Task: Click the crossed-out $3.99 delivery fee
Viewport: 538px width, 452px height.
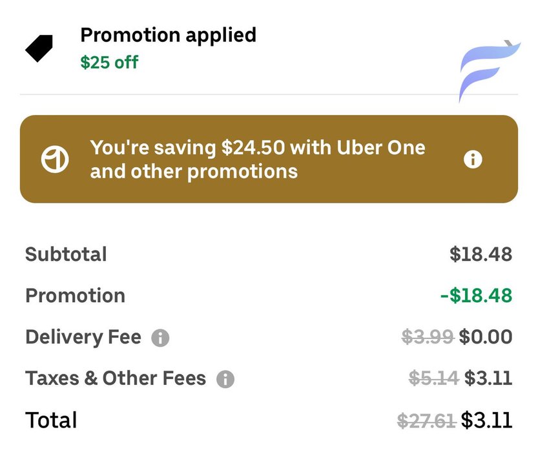Action: pos(428,337)
